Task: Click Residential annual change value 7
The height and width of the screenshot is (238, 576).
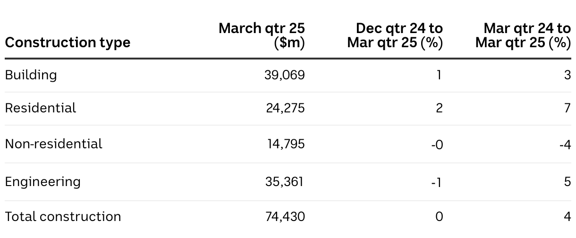Action: point(568,108)
